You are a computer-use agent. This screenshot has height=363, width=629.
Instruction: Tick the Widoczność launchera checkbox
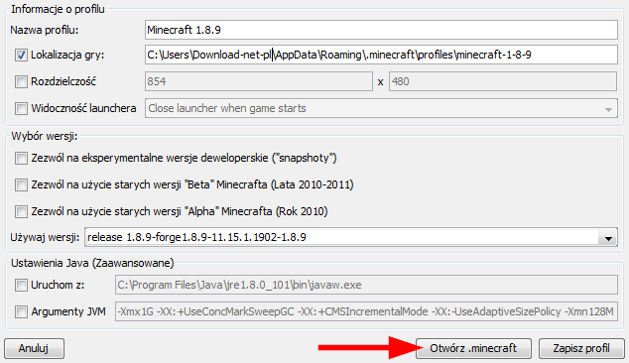(x=21, y=108)
